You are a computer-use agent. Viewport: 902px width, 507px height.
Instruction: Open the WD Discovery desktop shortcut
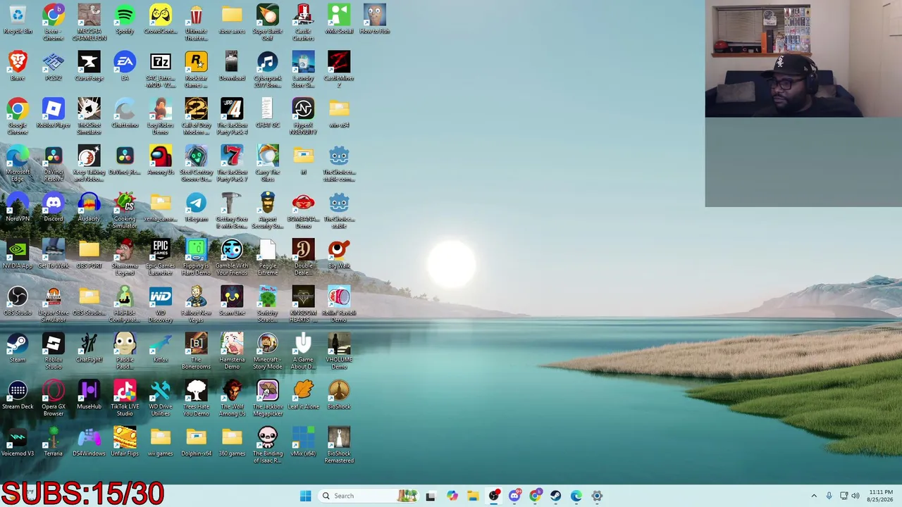(161, 304)
